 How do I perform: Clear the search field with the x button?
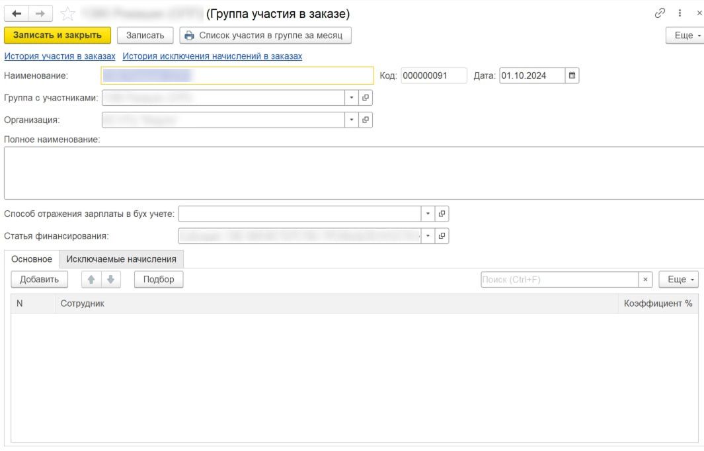pos(646,280)
